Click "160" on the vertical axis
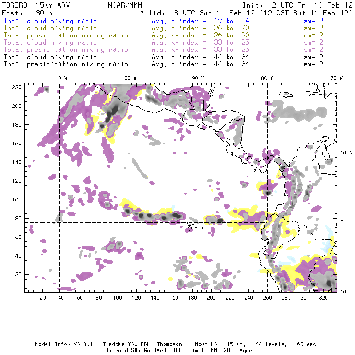Screen dimensions: 355x355 (x=17, y=143)
